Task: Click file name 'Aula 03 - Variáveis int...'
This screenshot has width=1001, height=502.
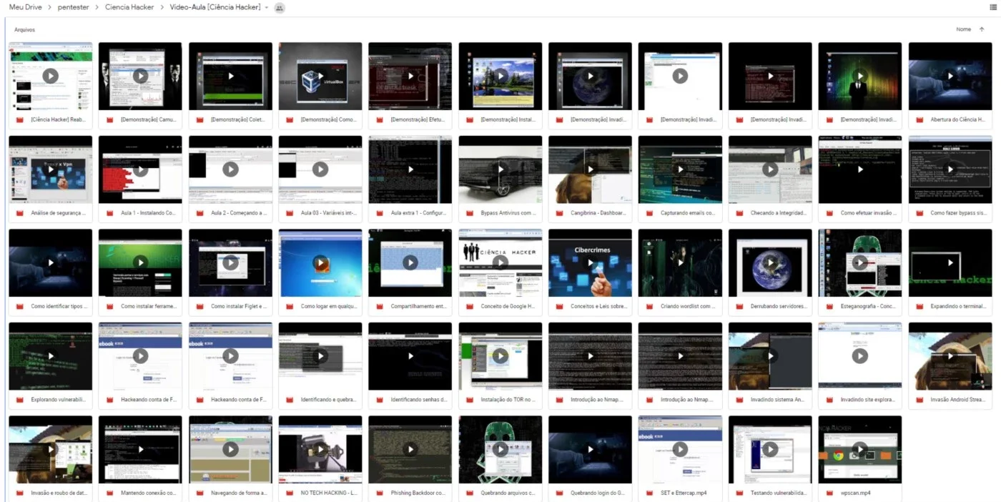Action: 328,213
